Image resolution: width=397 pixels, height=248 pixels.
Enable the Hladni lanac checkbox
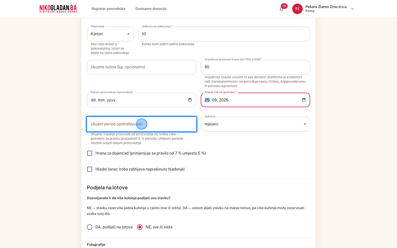point(90,169)
